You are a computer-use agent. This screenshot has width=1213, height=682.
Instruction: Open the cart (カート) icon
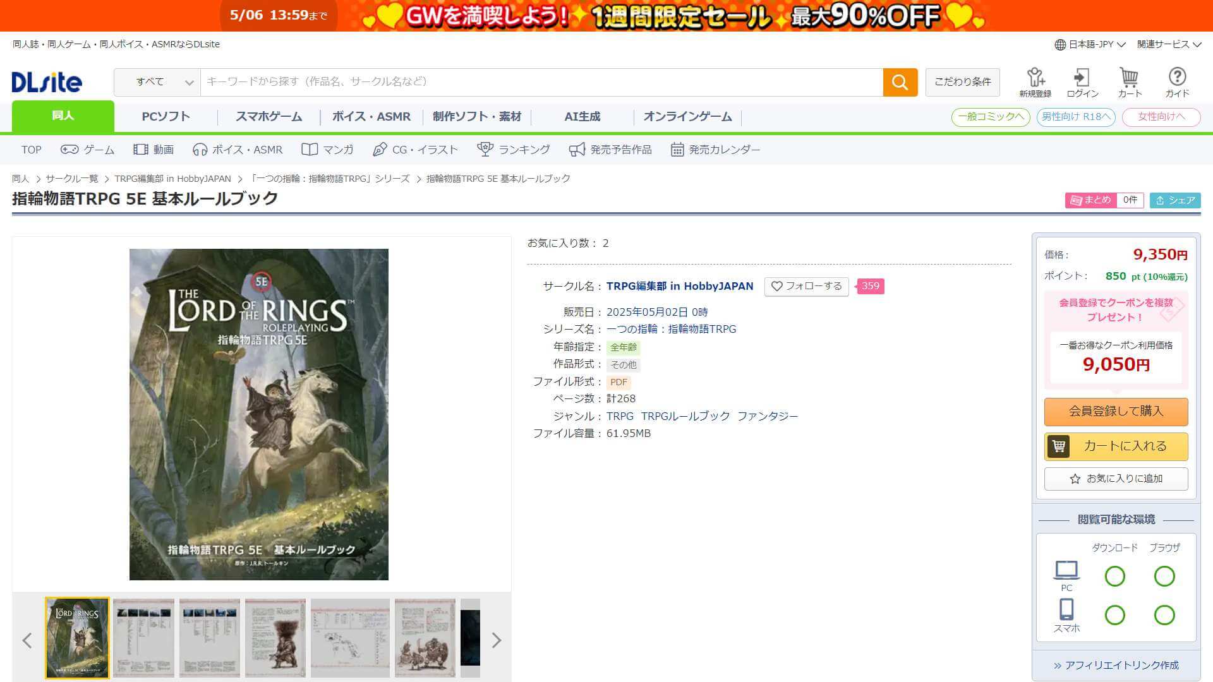pos(1130,83)
